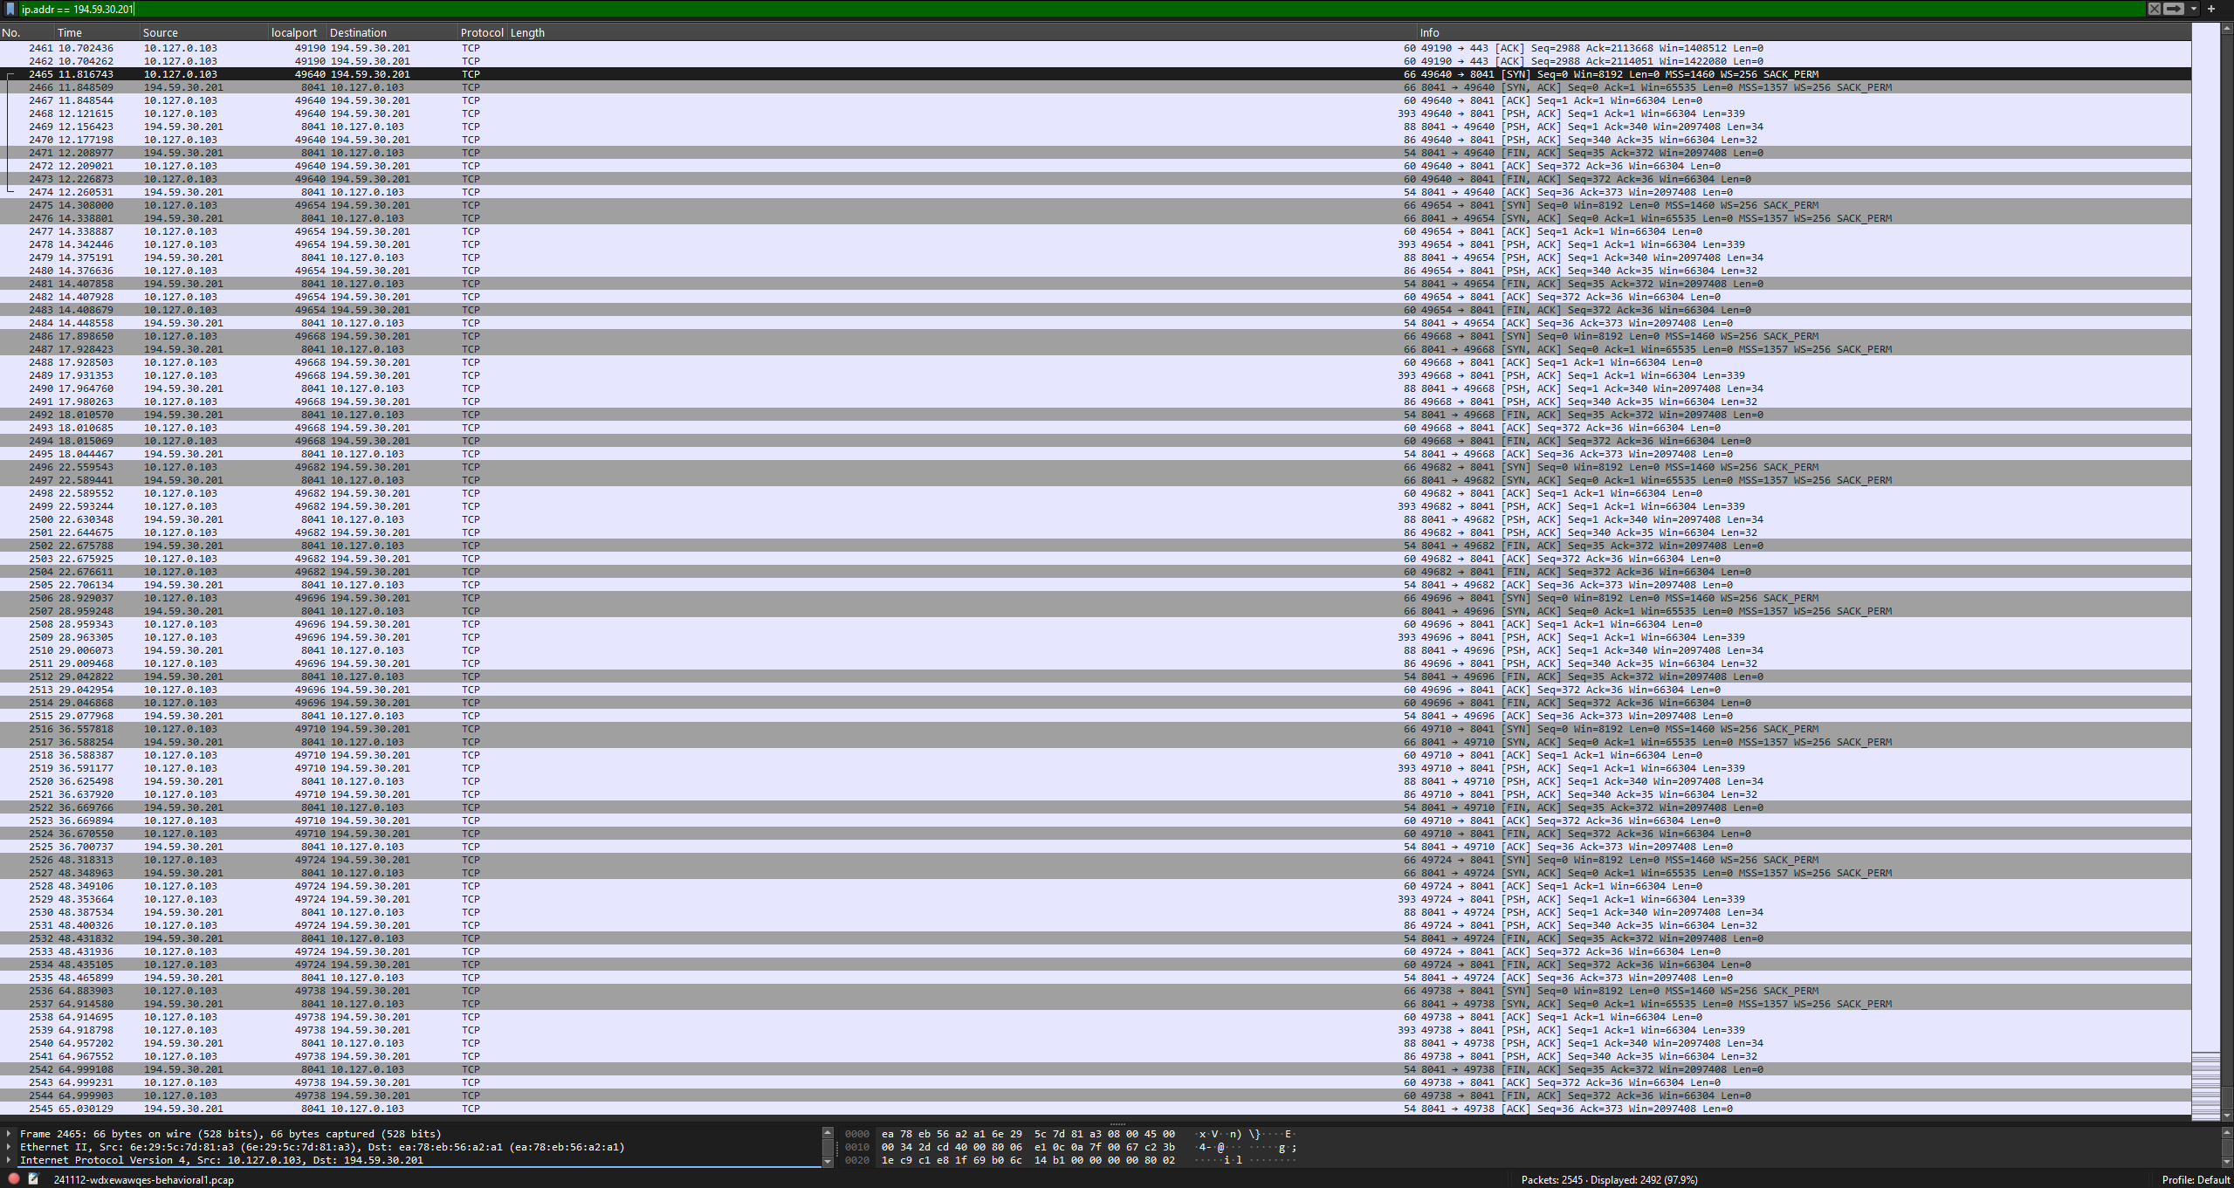This screenshot has width=2234, height=1188.
Task: Apply the display filter arrow button
Action: (x=2174, y=9)
